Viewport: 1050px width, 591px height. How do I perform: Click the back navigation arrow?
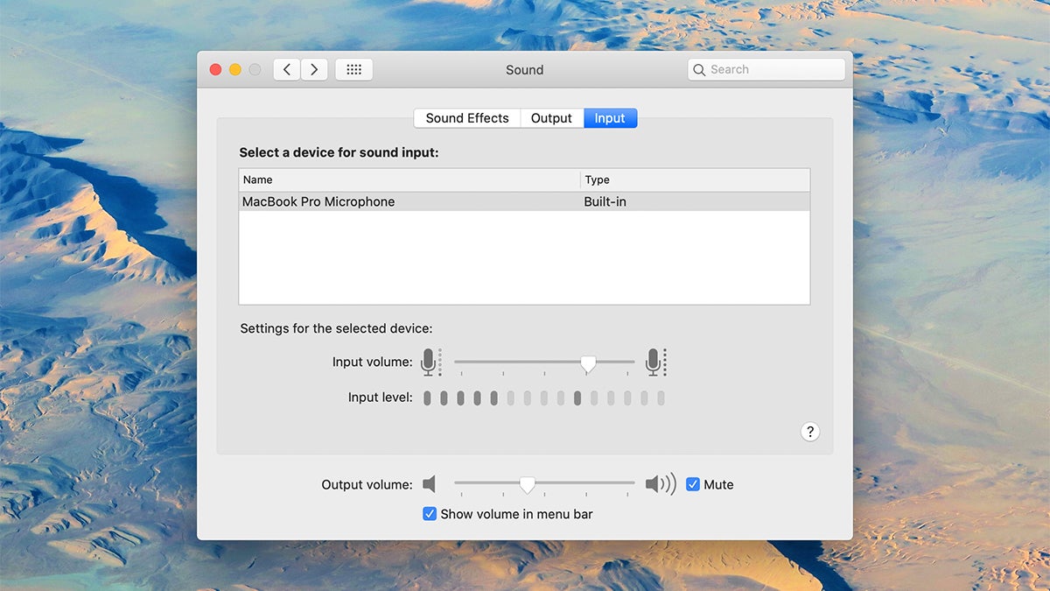pyautogui.click(x=286, y=68)
